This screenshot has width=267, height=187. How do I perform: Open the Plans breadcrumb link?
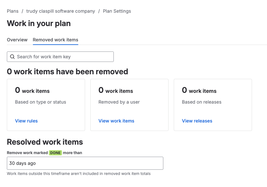point(13,11)
